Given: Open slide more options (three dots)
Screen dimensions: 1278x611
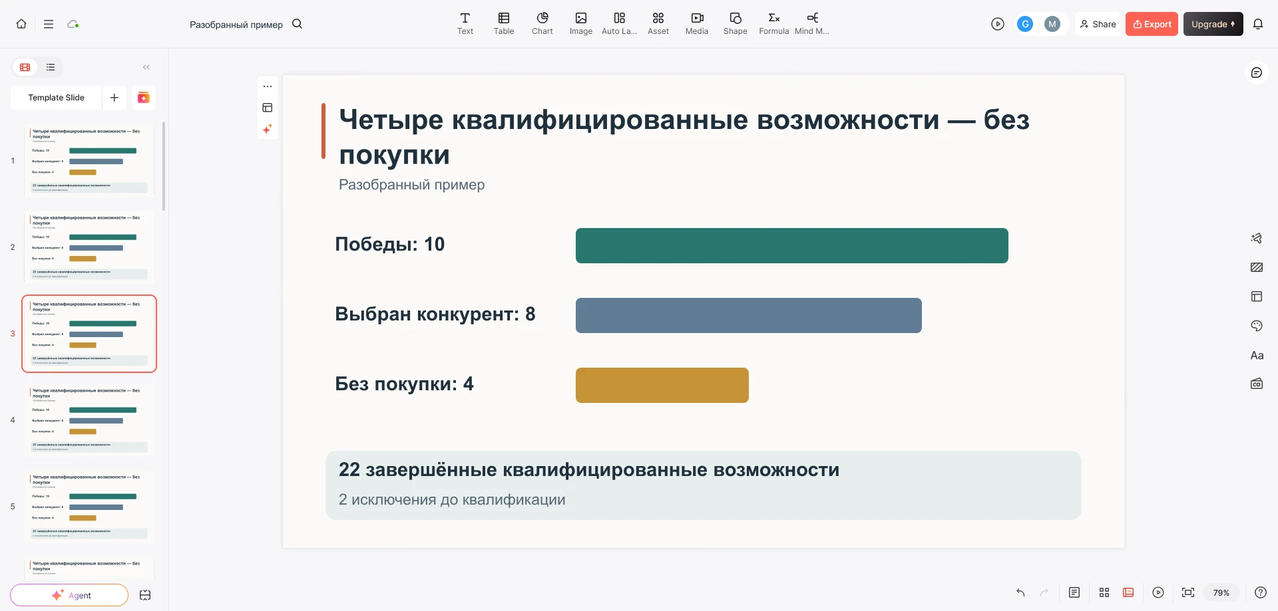Looking at the screenshot, I should point(268,86).
